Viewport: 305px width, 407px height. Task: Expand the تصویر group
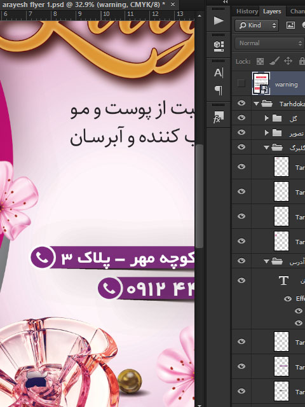tap(267, 133)
